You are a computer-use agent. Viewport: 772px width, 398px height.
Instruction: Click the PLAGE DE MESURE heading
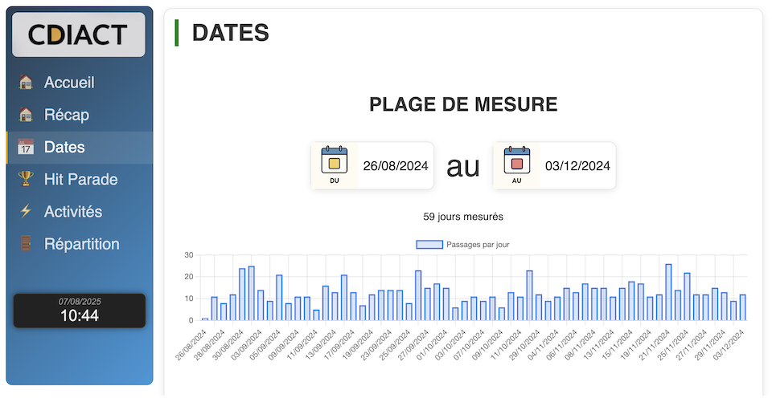(x=463, y=104)
